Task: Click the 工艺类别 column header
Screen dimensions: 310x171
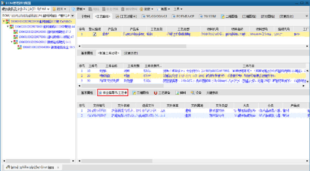Action: [x=156, y=29]
